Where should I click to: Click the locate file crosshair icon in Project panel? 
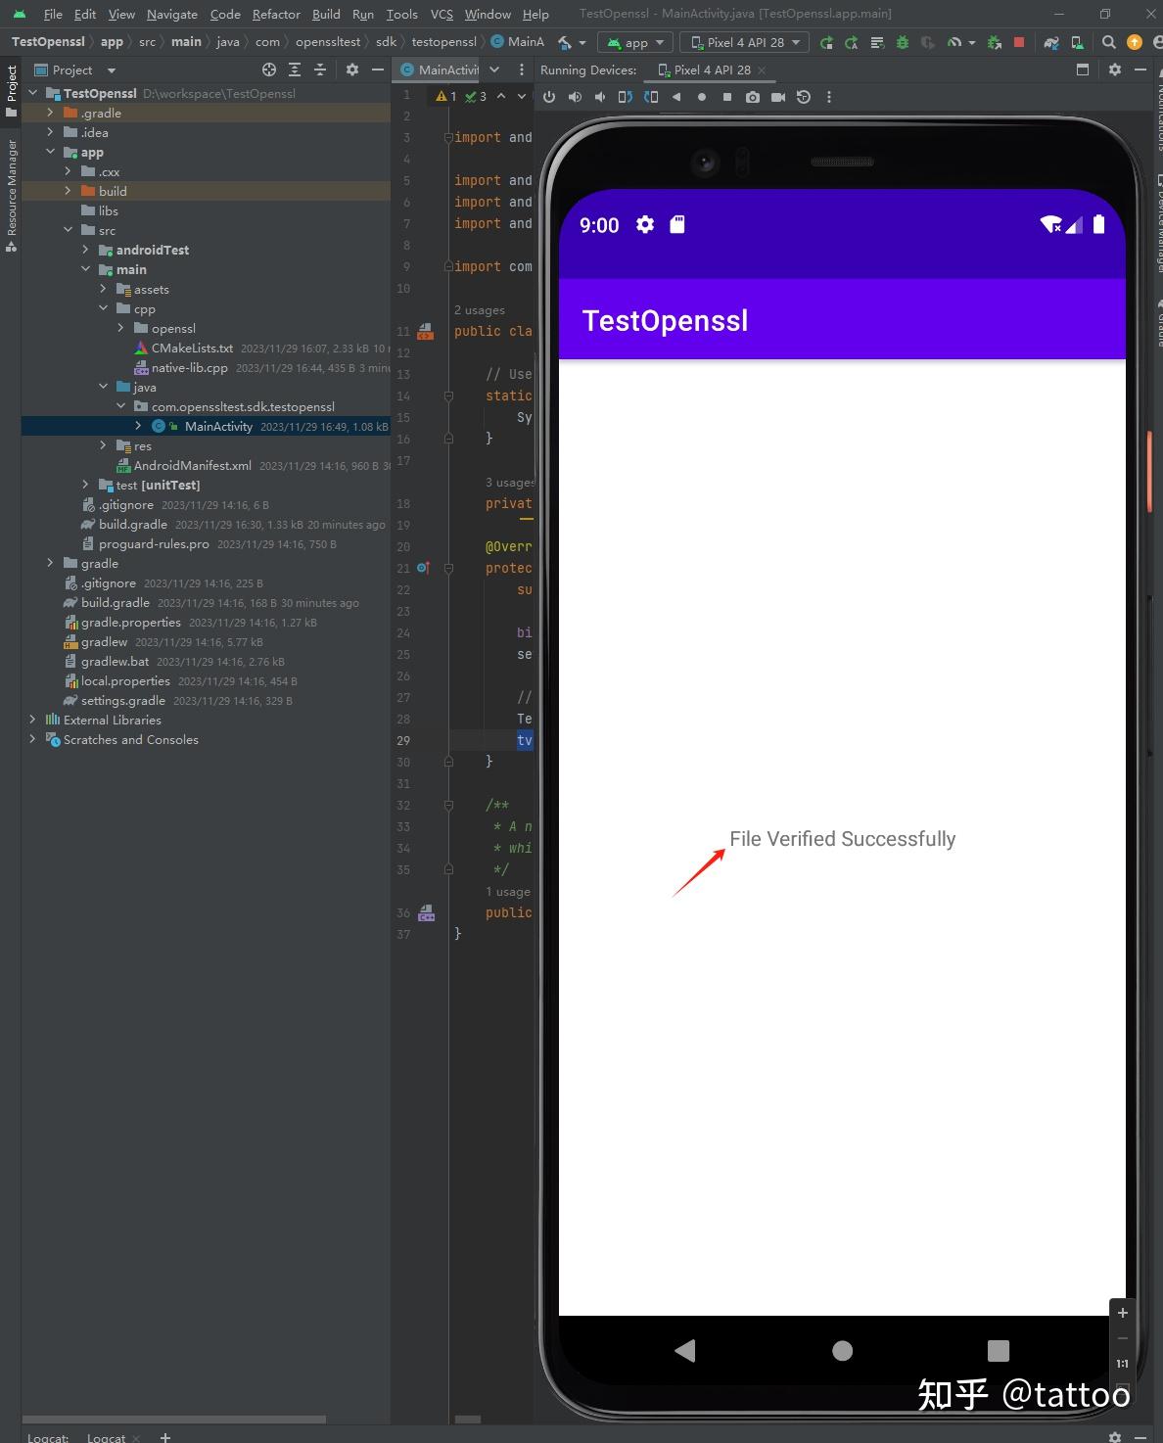click(x=269, y=70)
